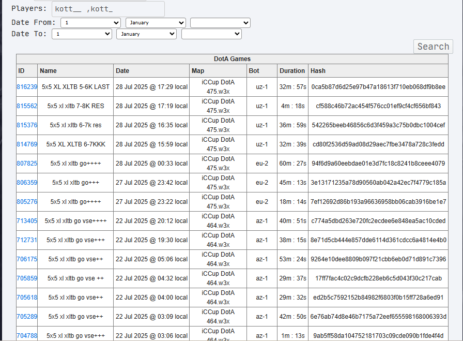Select Bot cell in row 815376
This screenshot has width=463, height=341.
click(262, 125)
